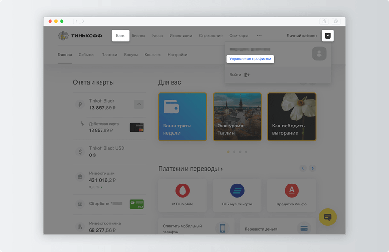The width and height of the screenshot is (389, 252).
Task: Click the user avatar icon
Action: coord(319,53)
